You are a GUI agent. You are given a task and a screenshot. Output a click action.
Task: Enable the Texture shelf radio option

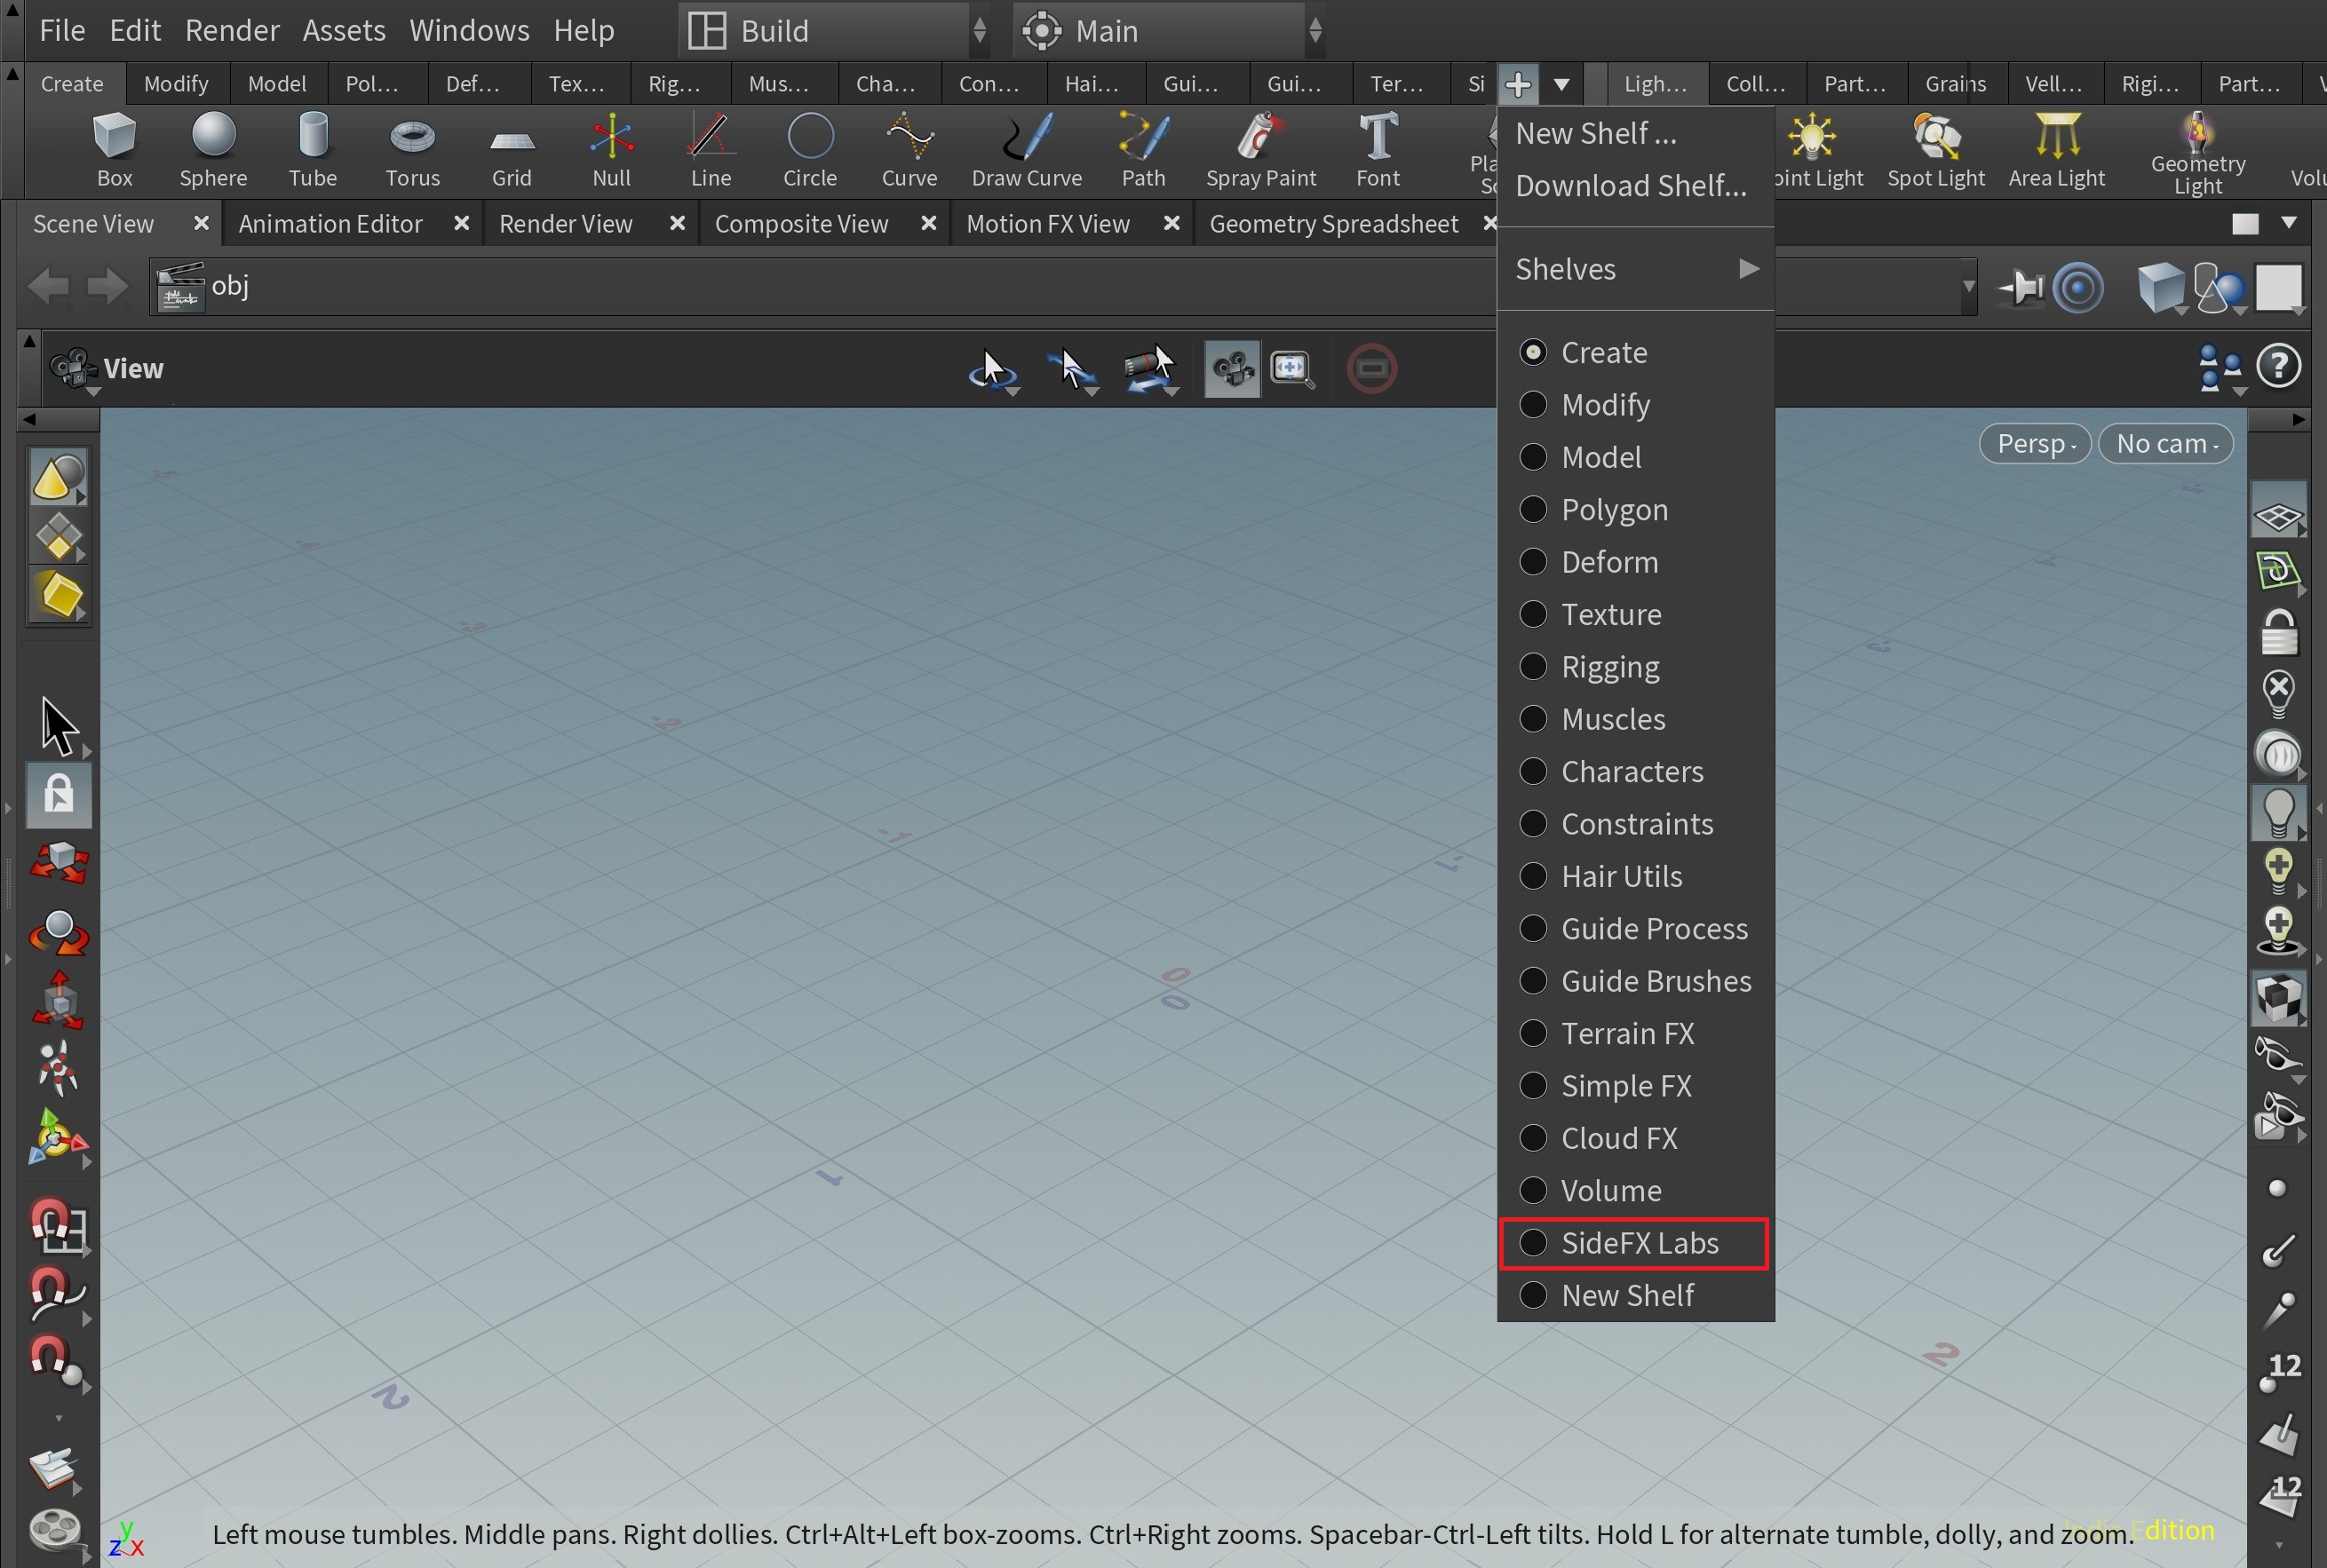point(1534,614)
